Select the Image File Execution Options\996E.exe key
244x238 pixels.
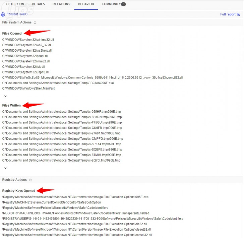(75, 197)
